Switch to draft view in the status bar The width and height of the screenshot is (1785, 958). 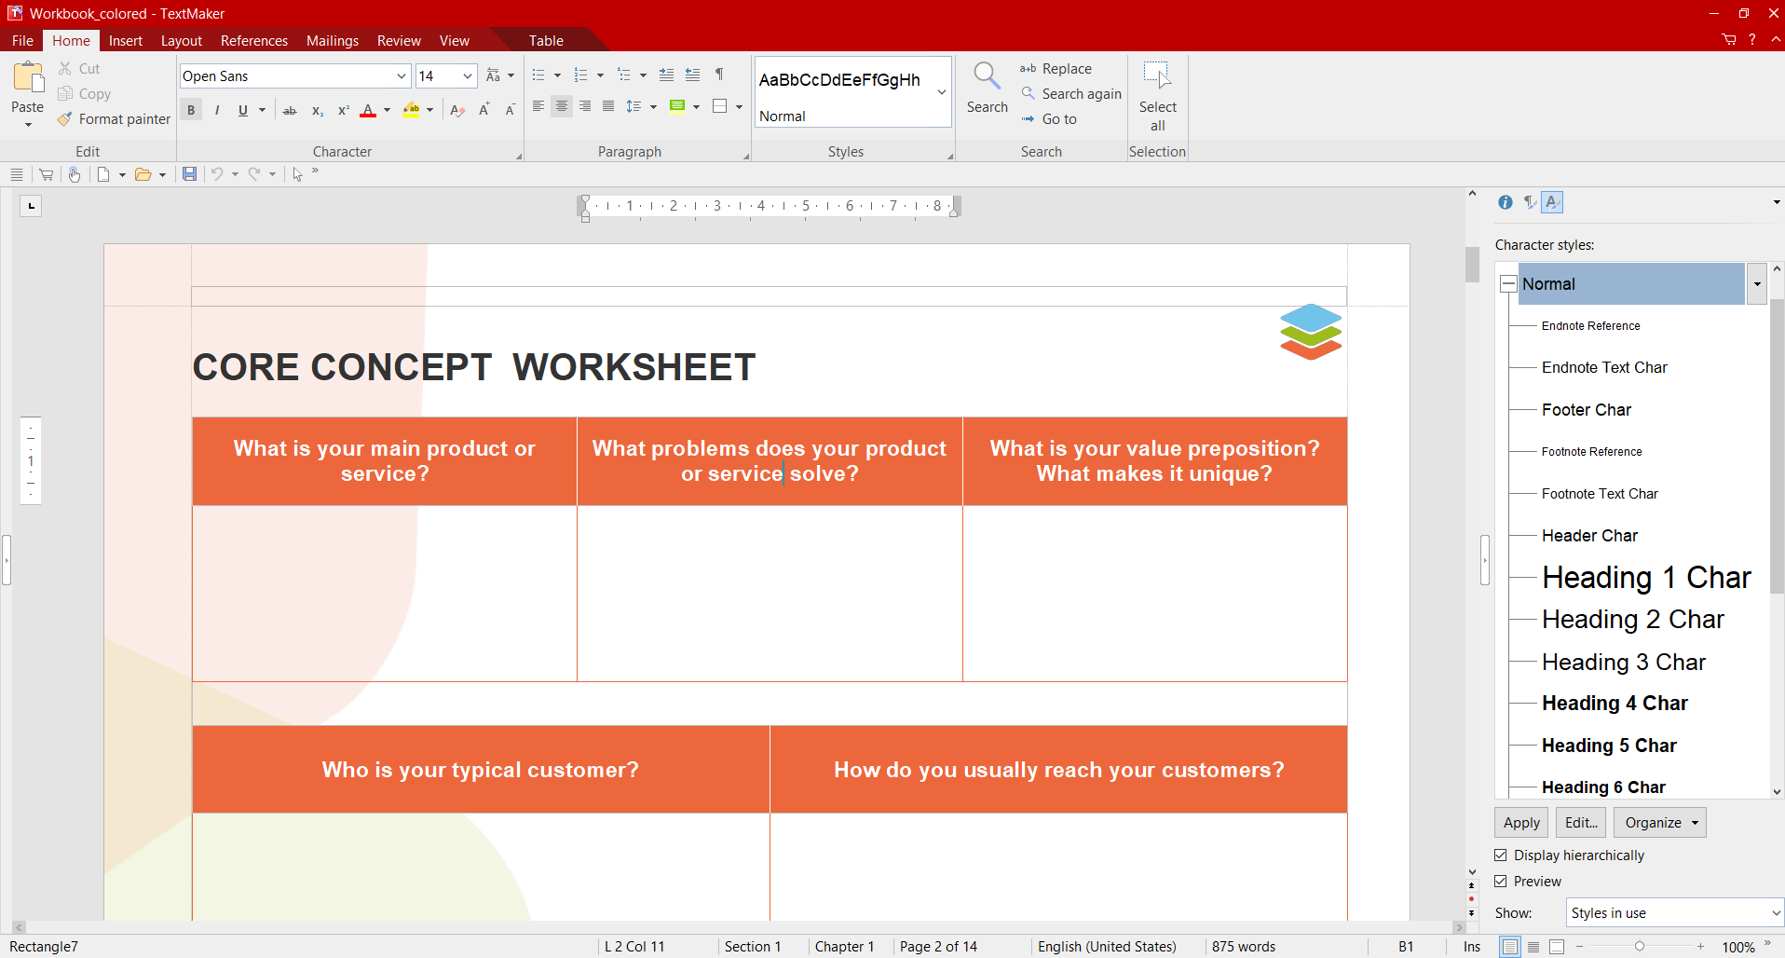click(x=1533, y=947)
